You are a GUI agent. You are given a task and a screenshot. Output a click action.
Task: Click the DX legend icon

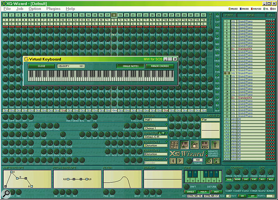[x=271, y=9]
